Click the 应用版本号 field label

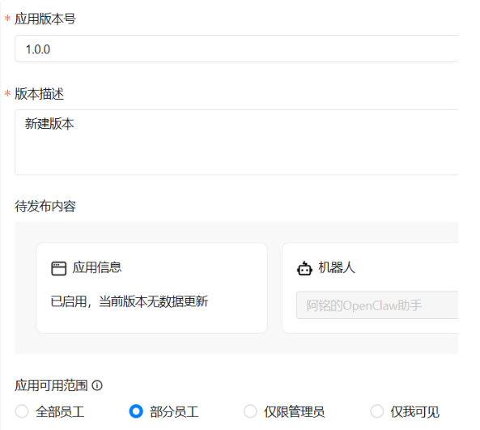(45, 19)
